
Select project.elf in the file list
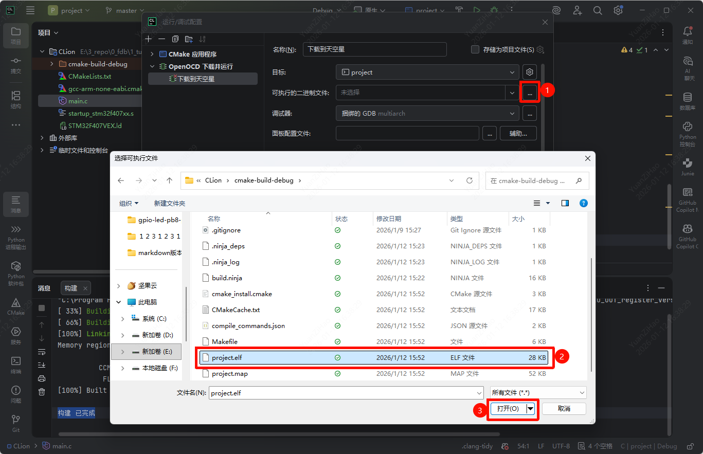[x=227, y=357]
